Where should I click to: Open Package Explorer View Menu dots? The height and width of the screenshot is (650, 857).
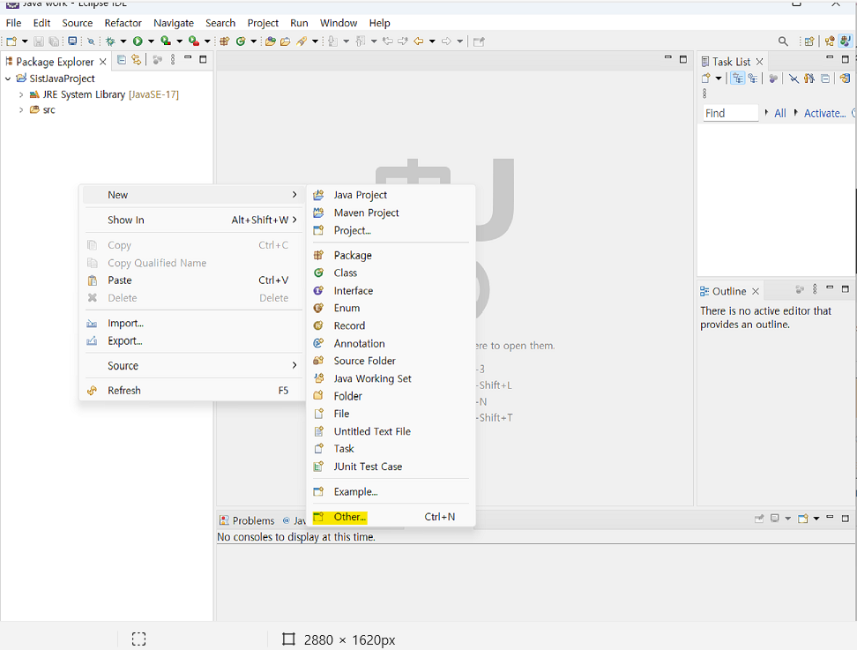tap(173, 60)
